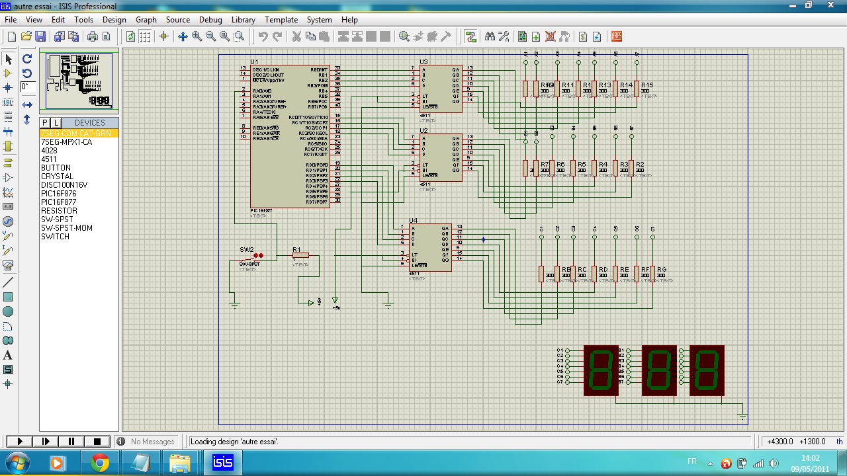Click the Rotate Clockwise icon
847x476 pixels.
point(27,59)
